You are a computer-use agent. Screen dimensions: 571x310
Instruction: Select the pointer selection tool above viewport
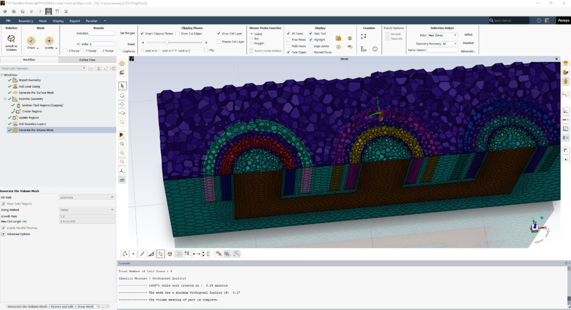click(122, 86)
